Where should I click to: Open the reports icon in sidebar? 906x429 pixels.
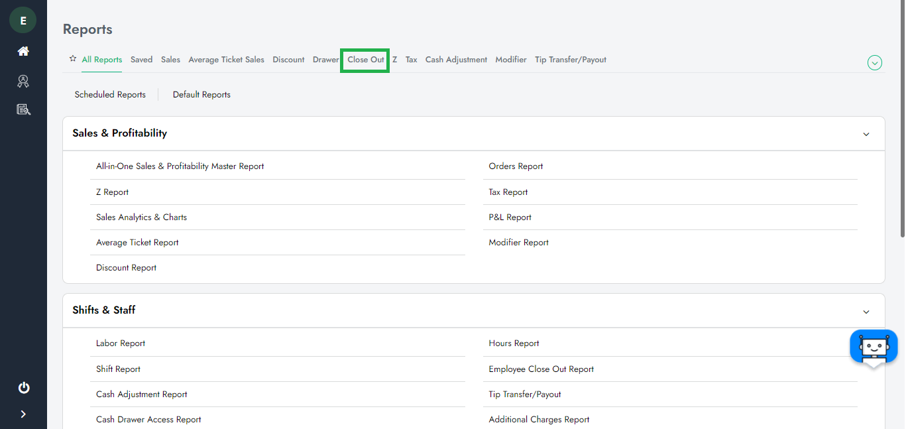click(x=23, y=109)
